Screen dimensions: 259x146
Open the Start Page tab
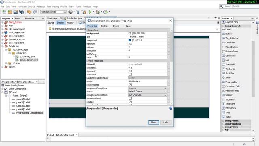coord(52,18)
